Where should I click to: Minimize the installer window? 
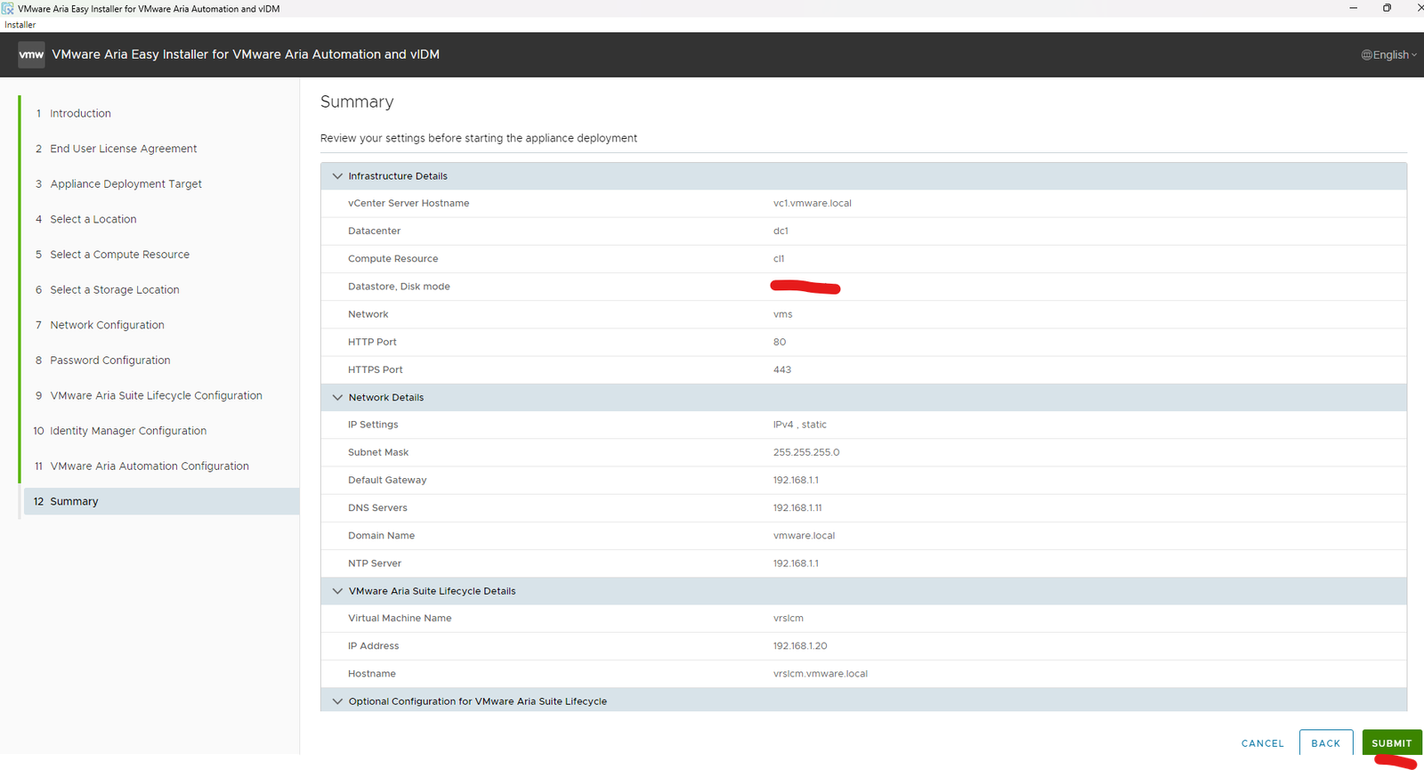[1353, 8]
